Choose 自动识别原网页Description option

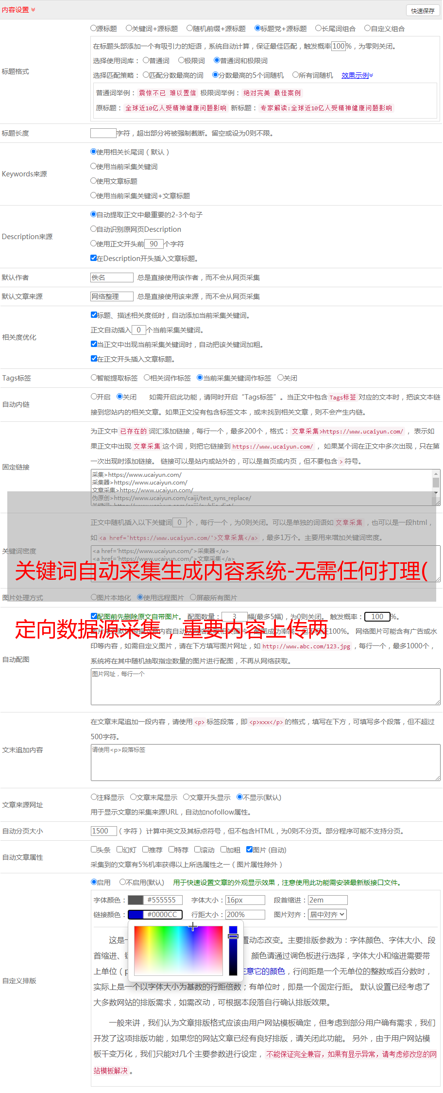pos(94,229)
